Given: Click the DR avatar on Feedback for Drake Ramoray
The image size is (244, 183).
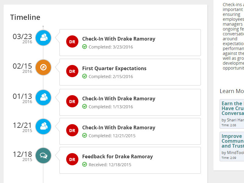Looking at the screenshot, I should (72, 159).
